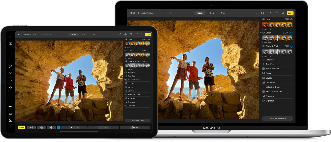Tap the heart favorite icon on the iPad toolbar

pyautogui.click(x=131, y=34)
